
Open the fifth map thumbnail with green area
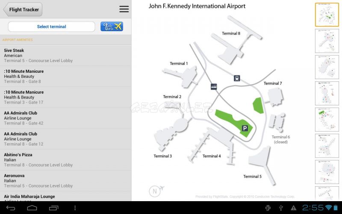pyautogui.click(x=327, y=119)
